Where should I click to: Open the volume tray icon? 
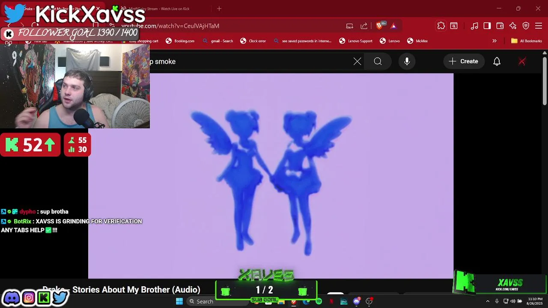pos(513,301)
